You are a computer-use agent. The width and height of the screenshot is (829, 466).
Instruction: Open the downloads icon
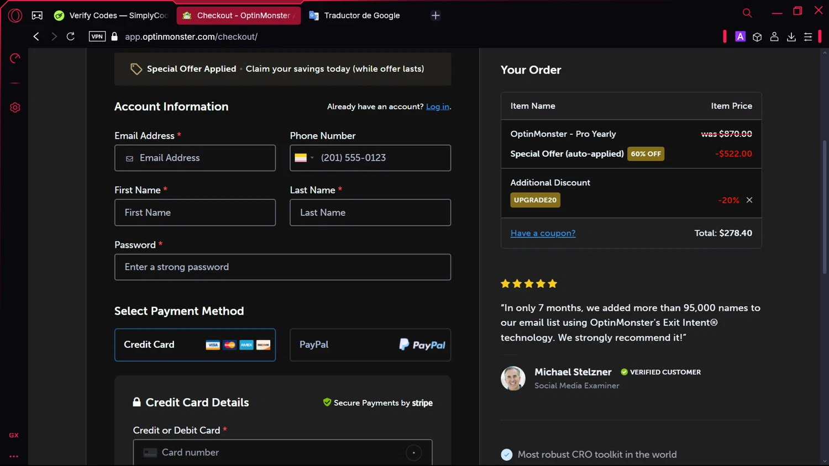coord(791,36)
